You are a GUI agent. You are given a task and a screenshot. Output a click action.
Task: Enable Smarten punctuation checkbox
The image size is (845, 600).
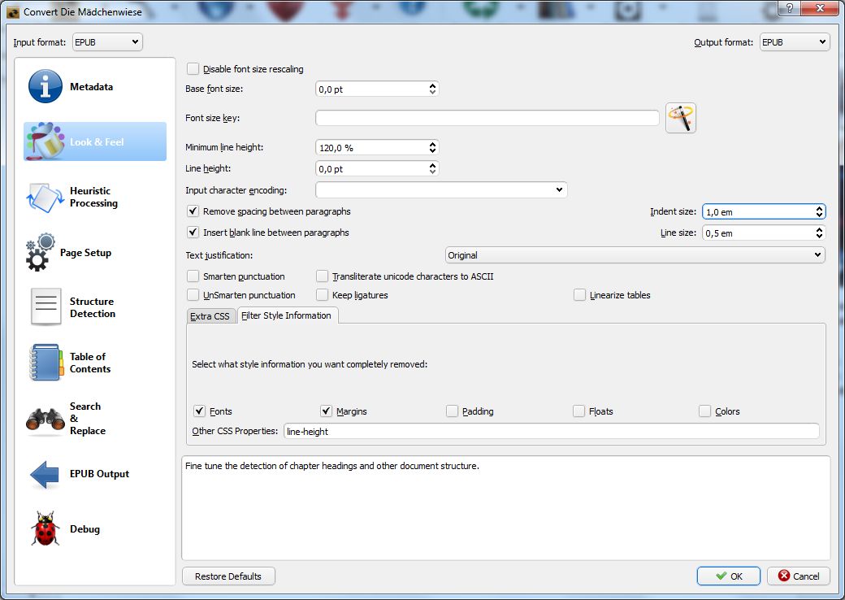193,276
